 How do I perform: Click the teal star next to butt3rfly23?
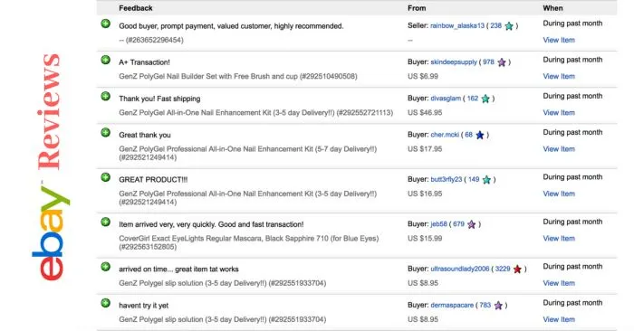[487, 180]
